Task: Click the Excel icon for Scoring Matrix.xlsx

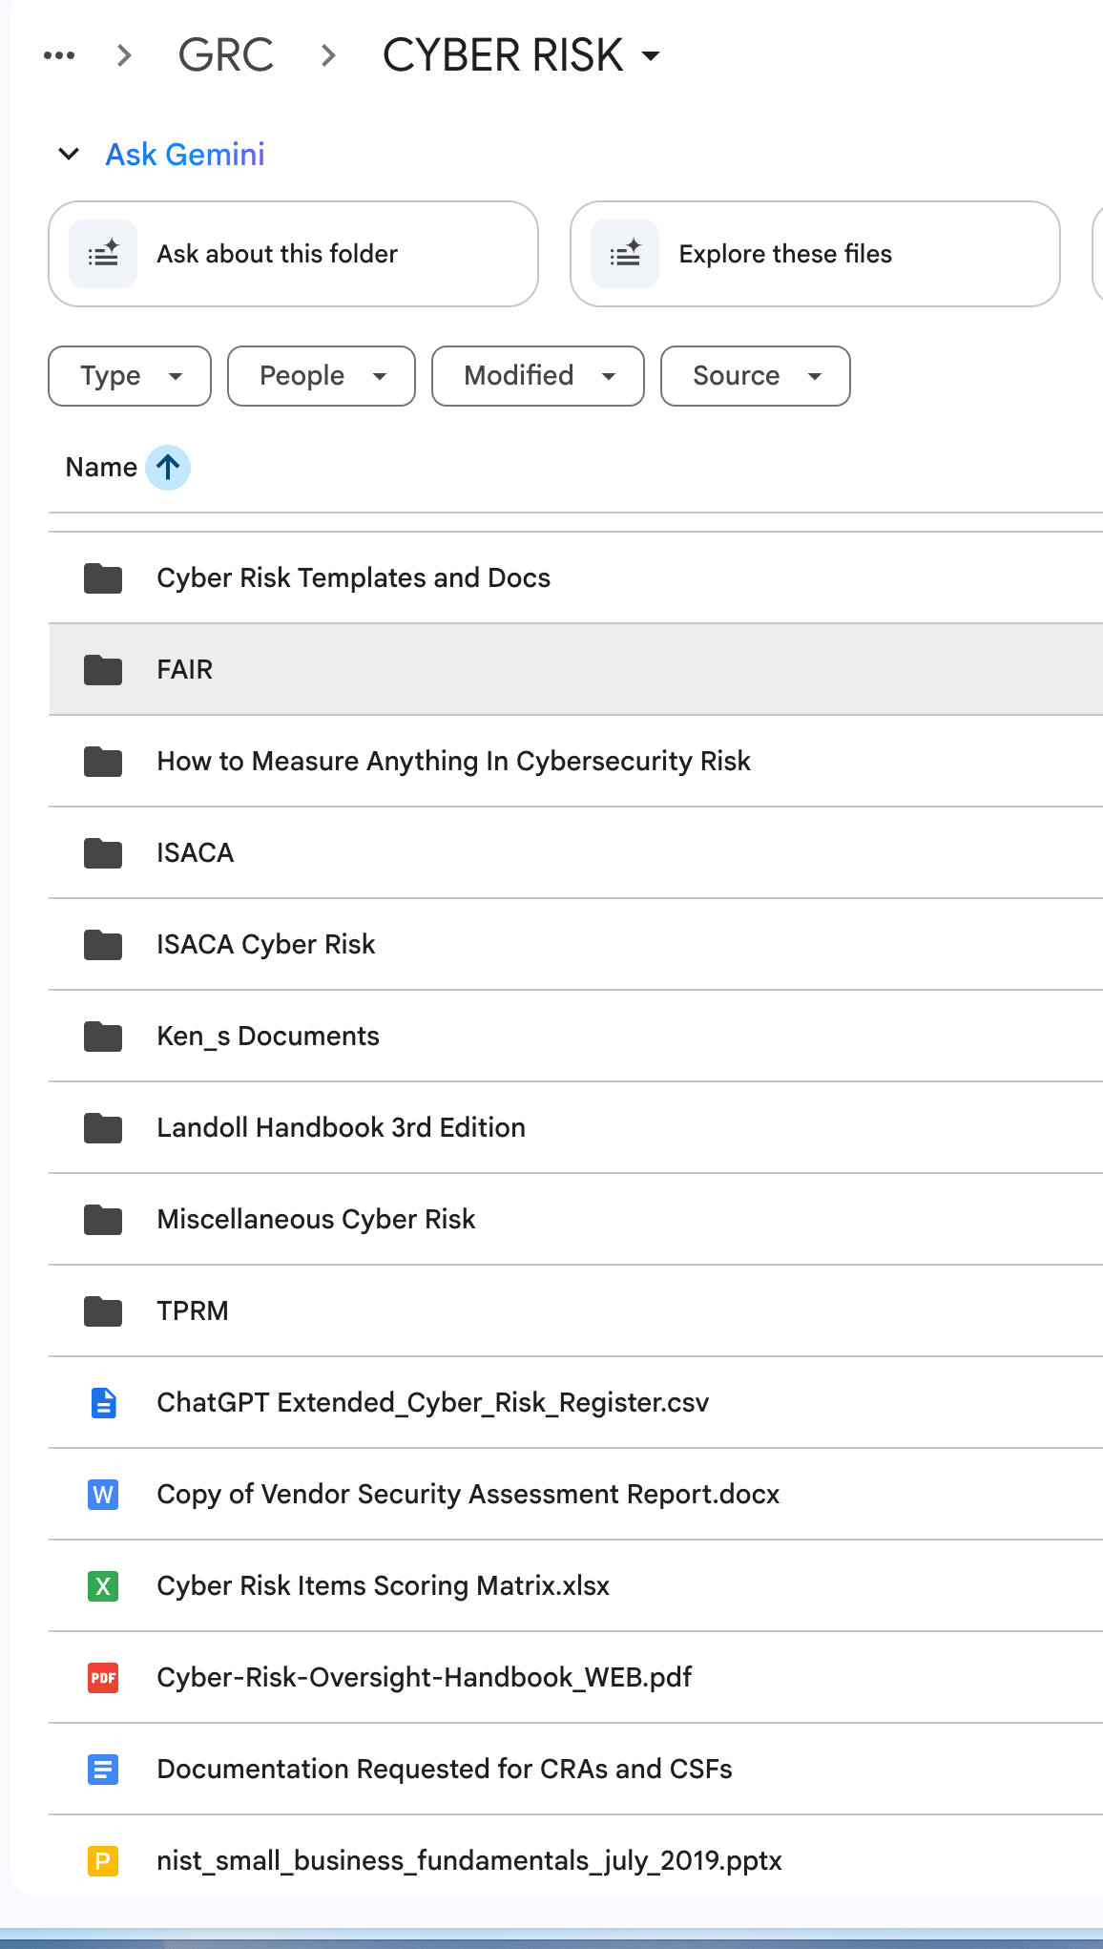Action: point(103,1586)
